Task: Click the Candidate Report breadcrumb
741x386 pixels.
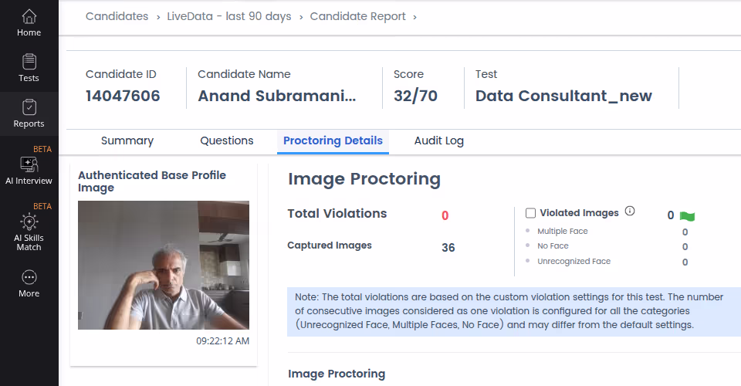Action: (357, 16)
